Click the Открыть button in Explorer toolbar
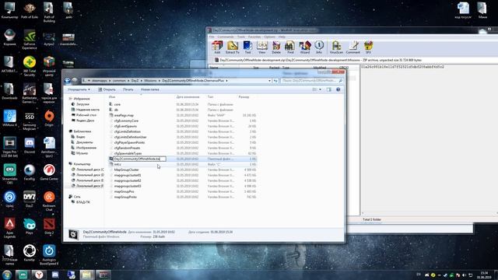The width and height of the screenshot is (498, 280). coord(107,89)
